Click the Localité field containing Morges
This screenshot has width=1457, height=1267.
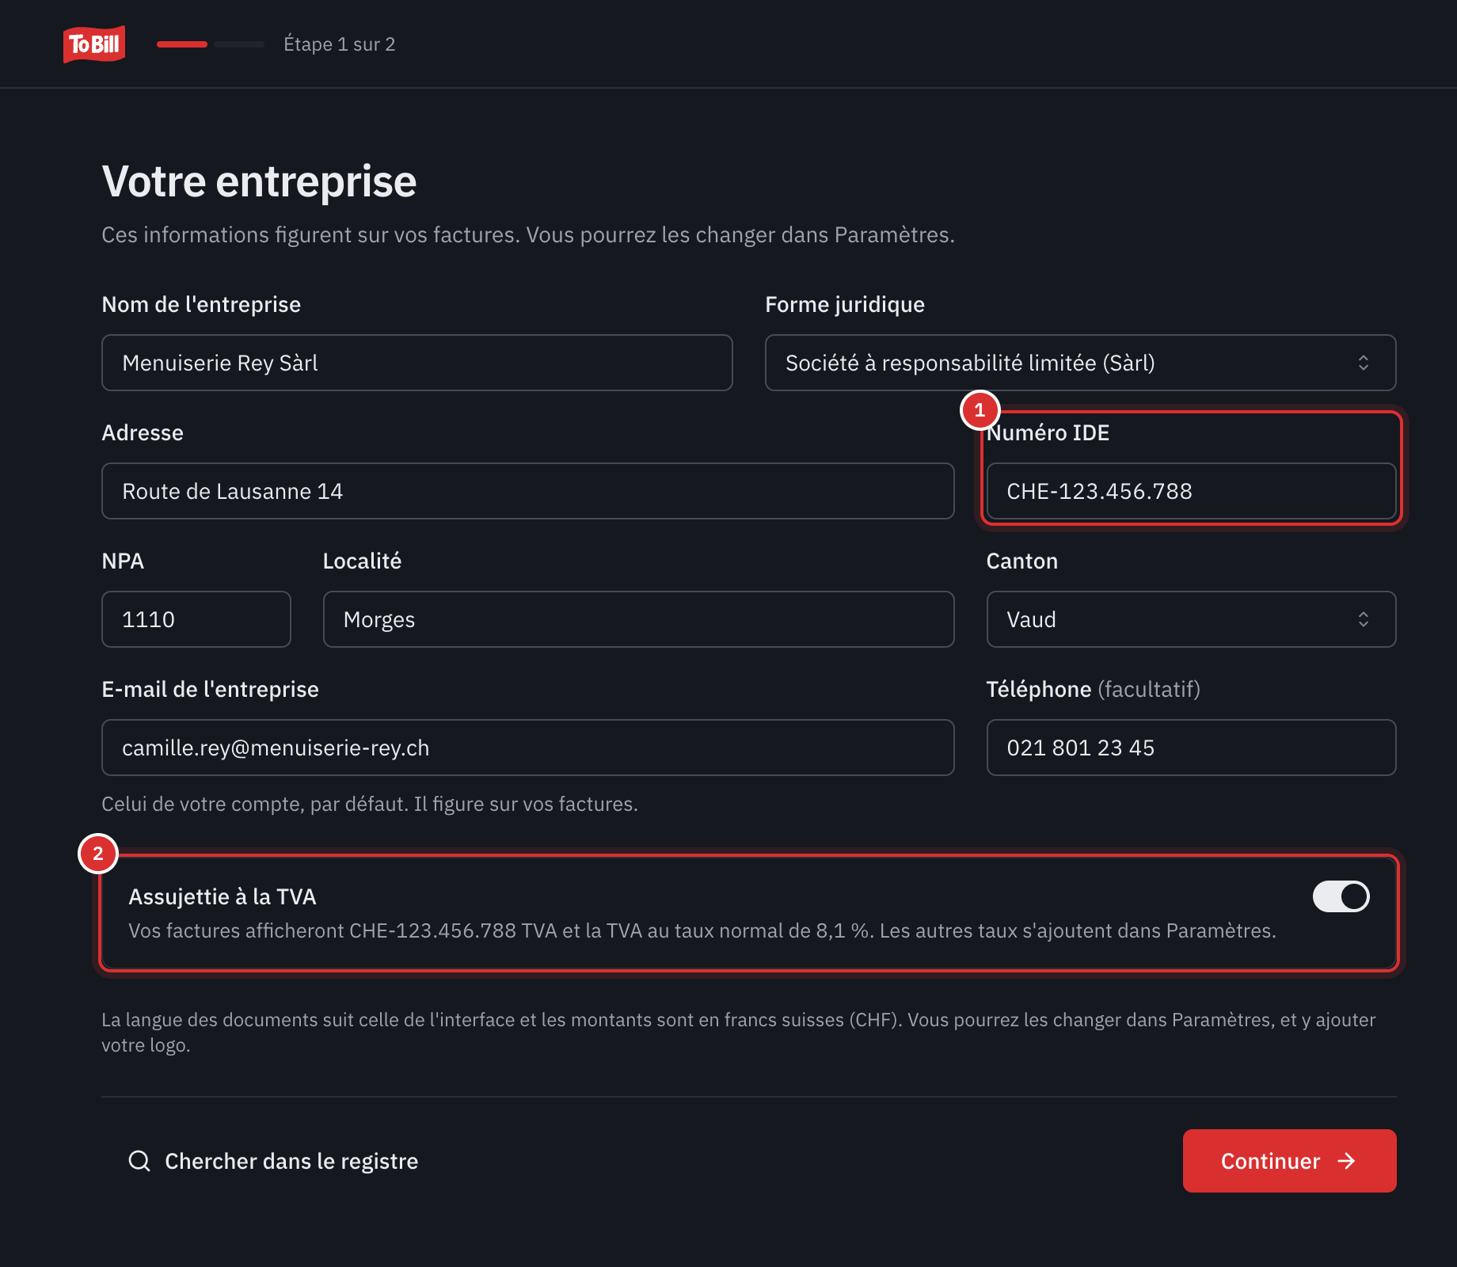639,619
